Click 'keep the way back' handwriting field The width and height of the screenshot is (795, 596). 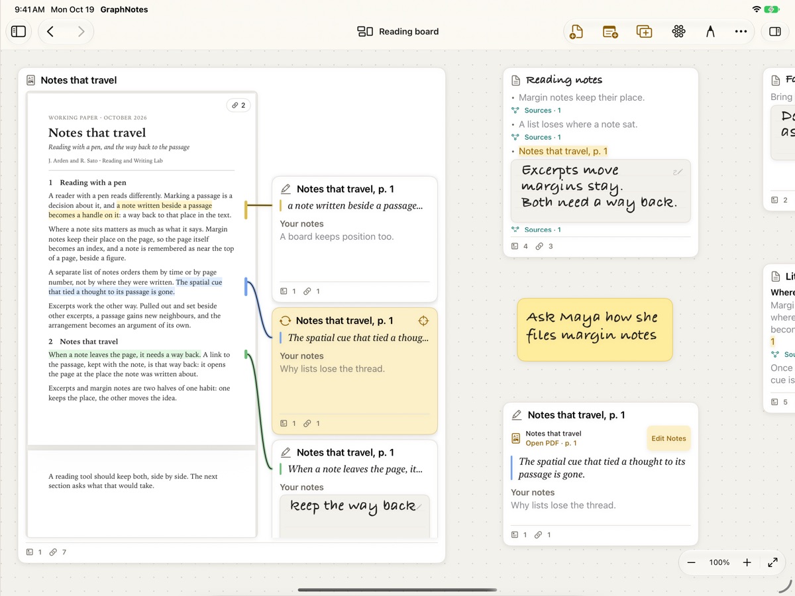click(354, 517)
